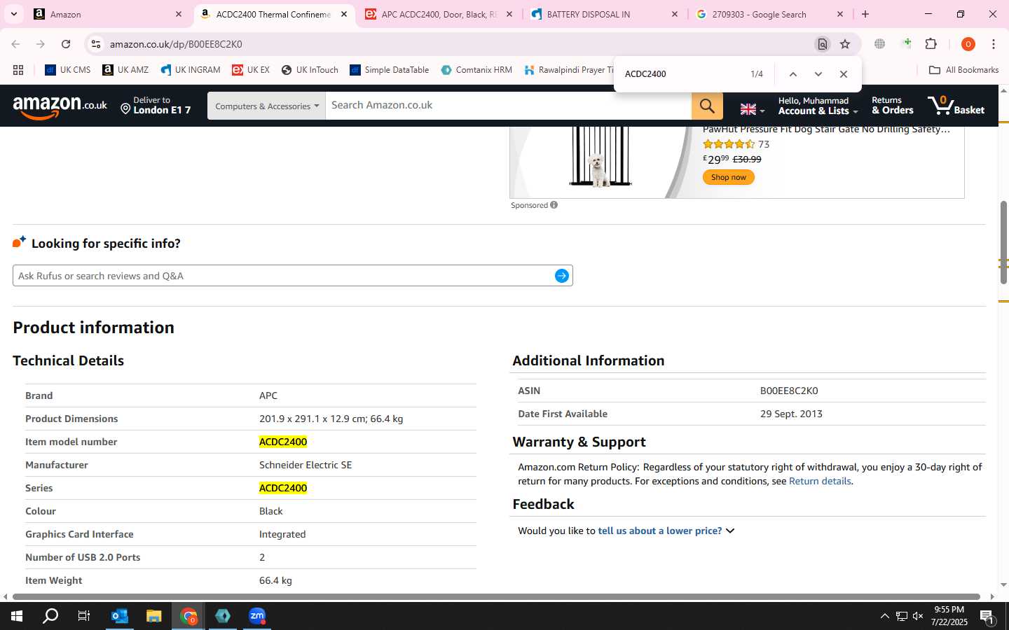Screen dimensions: 1009x630
Task: Select the ASIN value B00EE8C2K0
Action: coord(789,391)
